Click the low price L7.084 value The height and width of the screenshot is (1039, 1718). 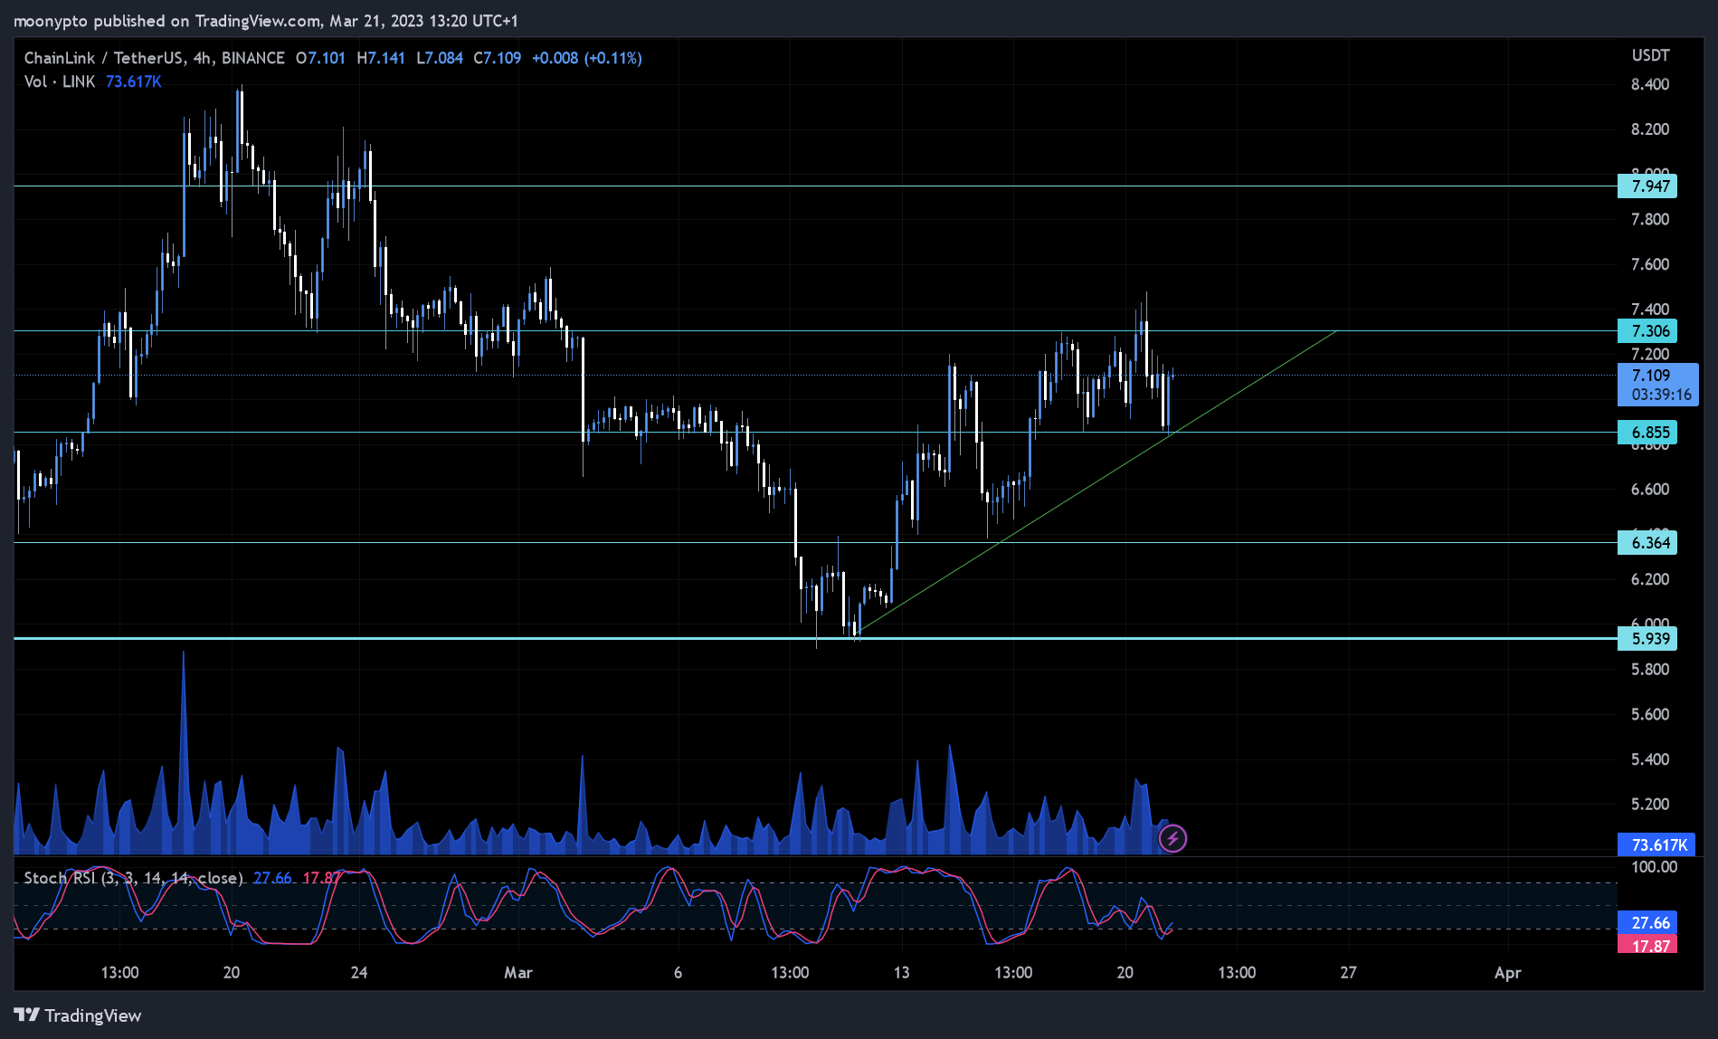coord(440,58)
